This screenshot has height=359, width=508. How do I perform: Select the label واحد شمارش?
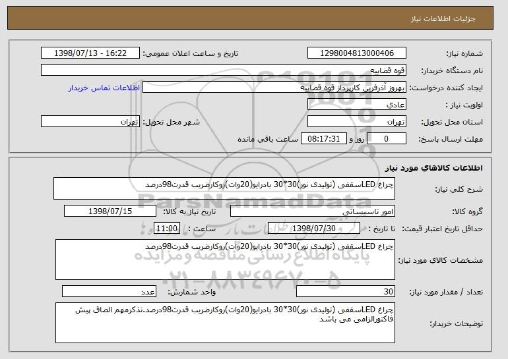point(192,292)
